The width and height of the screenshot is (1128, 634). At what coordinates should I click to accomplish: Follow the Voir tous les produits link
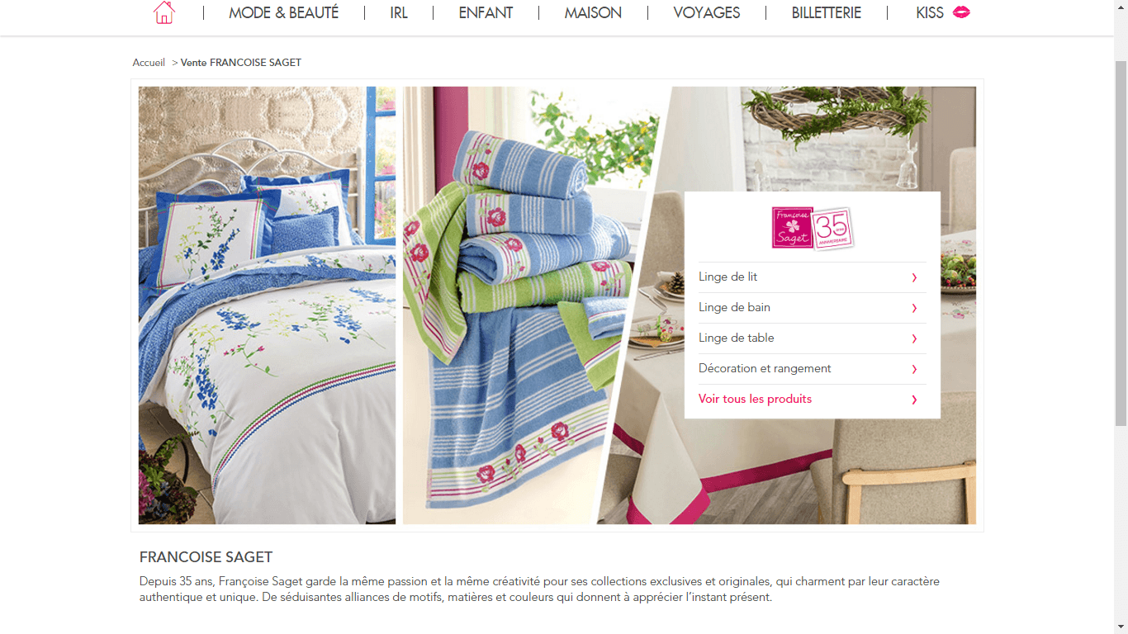(x=755, y=399)
